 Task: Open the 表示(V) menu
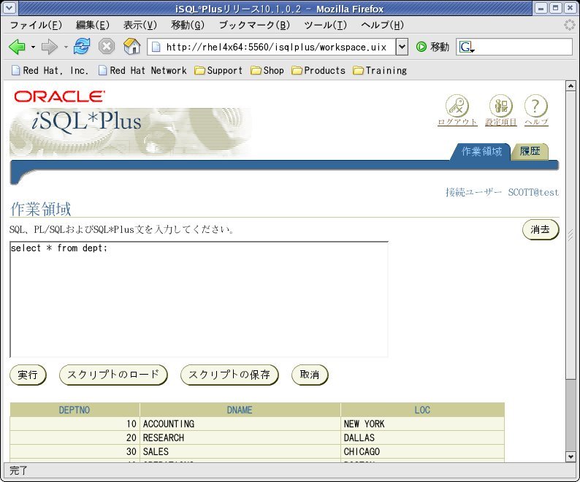coord(140,25)
